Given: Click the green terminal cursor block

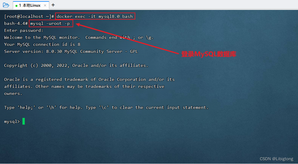Looking at the screenshot, I should [x=24, y=121].
